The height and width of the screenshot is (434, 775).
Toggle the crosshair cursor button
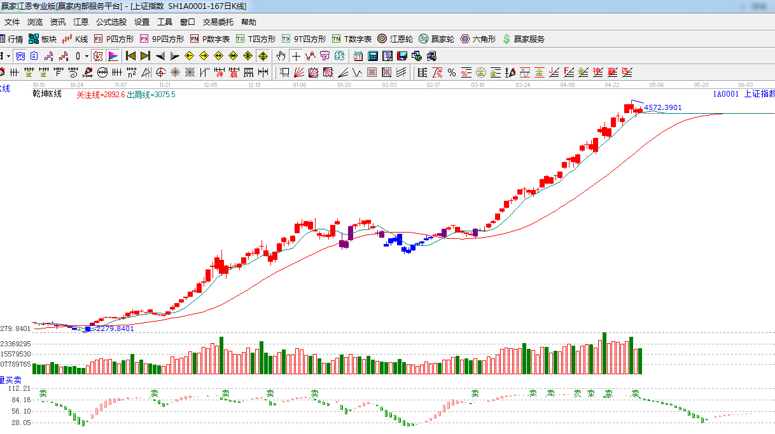coord(296,56)
